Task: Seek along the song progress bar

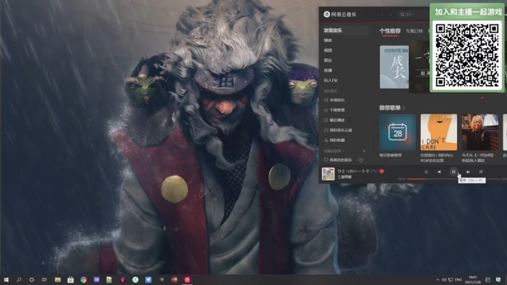Action: tap(453, 179)
